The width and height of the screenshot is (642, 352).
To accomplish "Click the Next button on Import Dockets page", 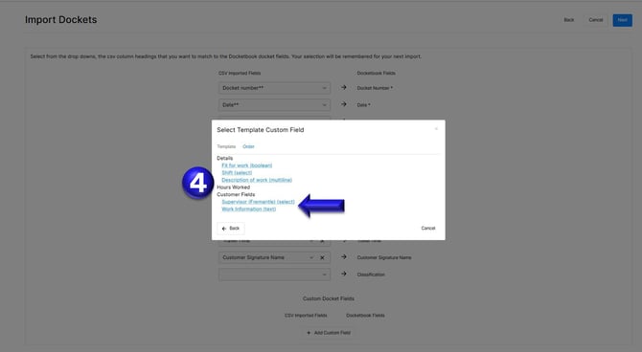I will [x=622, y=20].
